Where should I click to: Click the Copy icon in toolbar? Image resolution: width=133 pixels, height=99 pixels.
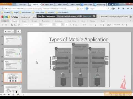coord(15,25)
